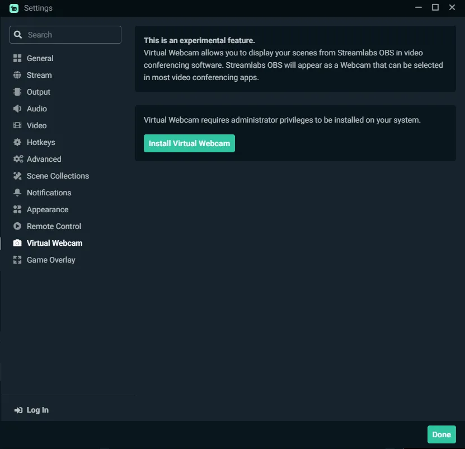Image resolution: width=465 pixels, height=449 pixels.
Task: Click the Output chip icon
Action: click(x=17, y=92)
